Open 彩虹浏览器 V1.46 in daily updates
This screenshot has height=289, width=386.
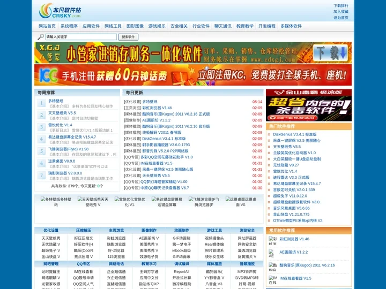pos(157,108)
